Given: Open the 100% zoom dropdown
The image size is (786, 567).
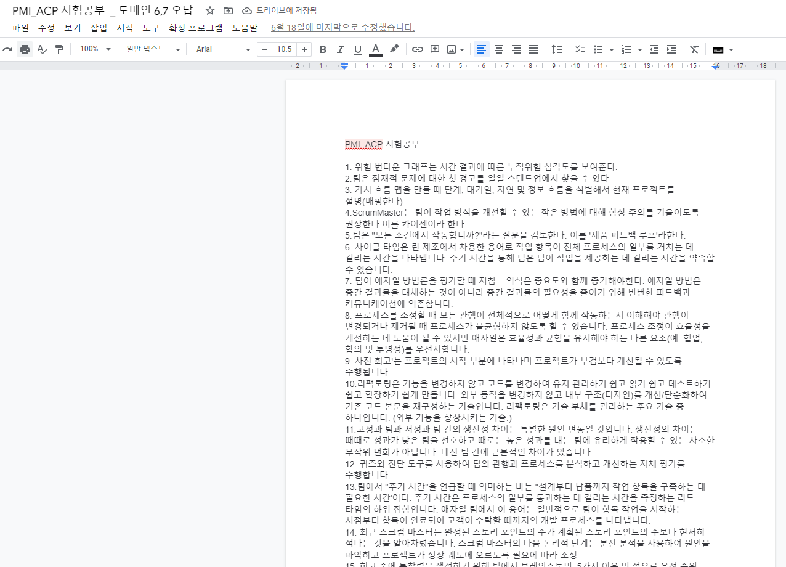Looking at the screenshot, I should point(95,49).
